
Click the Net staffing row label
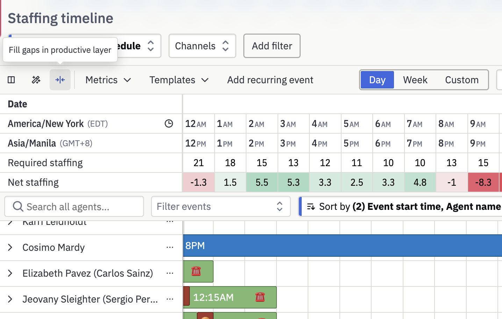33,182
